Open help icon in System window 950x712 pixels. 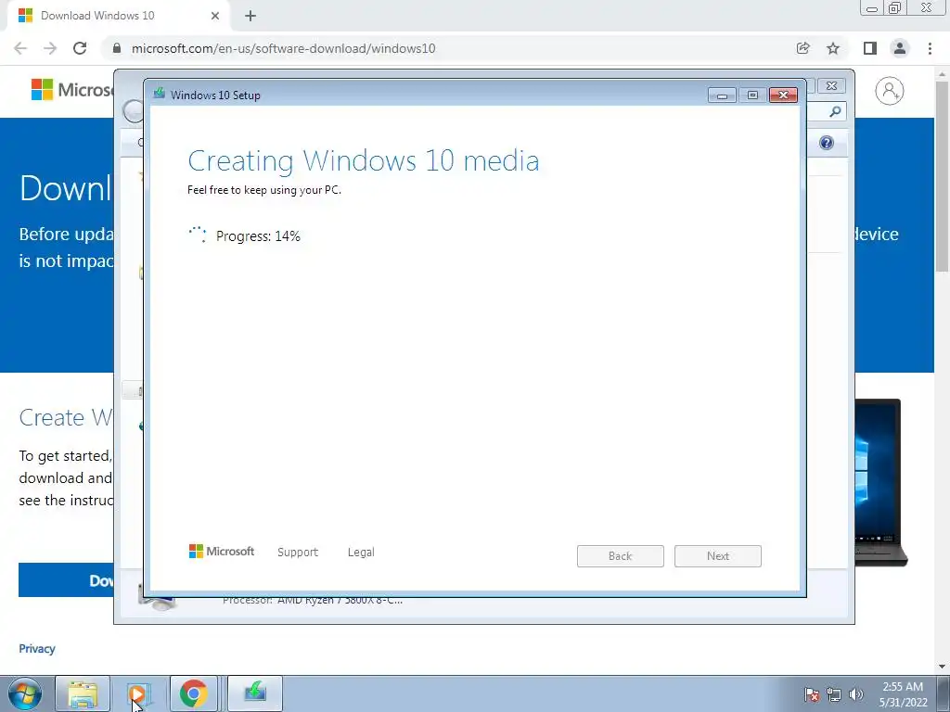click(x=827, y=143)
